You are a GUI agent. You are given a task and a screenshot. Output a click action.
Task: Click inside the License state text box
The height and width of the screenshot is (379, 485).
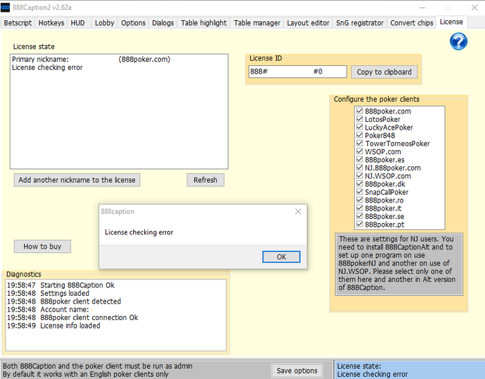point(119,112)
